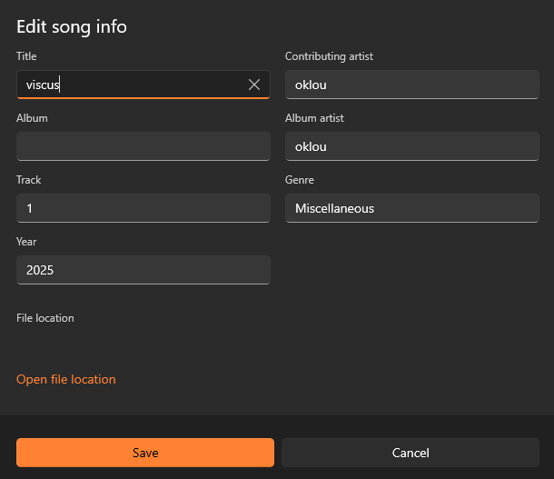Click the Album artist field containing oklou
The width and height of the screenshot is (554, 479).
coord(411,146)
